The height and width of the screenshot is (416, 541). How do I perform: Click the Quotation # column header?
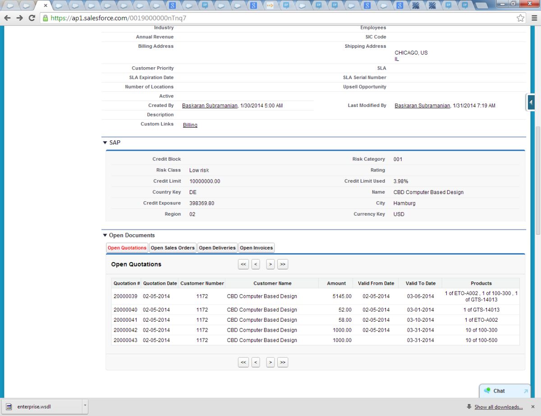point(127,283)
